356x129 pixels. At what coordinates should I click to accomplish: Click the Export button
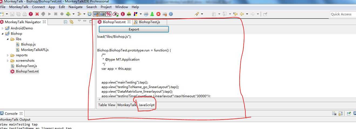(134, 29)
